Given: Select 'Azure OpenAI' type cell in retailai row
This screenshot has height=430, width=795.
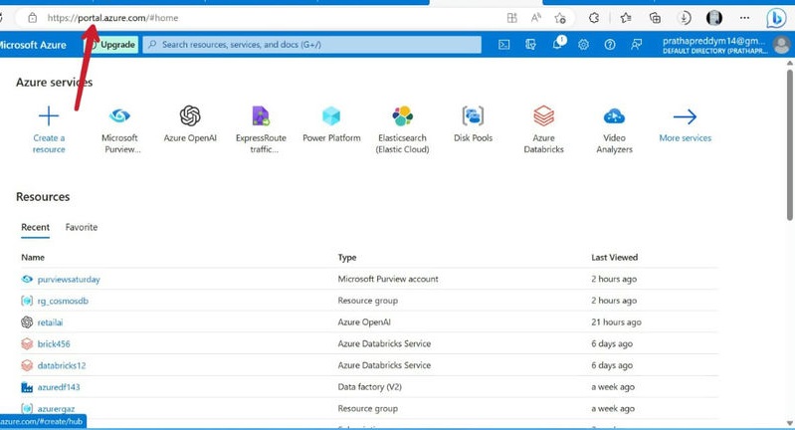Looking at the screenshot, I should click(x=364, y=322).
